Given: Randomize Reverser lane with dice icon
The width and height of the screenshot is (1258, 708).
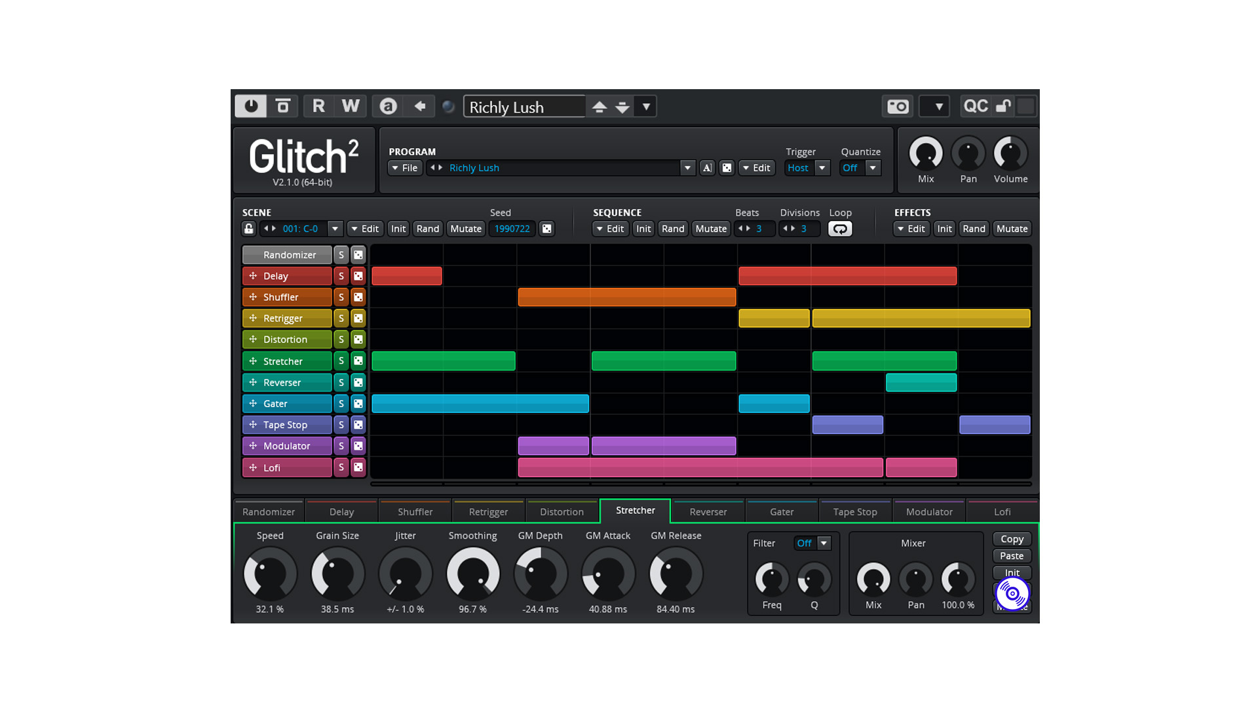Looking at the screenshot, I should click(358, 382).
